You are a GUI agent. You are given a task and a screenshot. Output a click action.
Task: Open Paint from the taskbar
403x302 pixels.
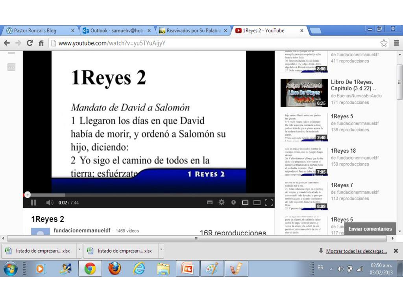pyautogui.click(x=212, y=269)
